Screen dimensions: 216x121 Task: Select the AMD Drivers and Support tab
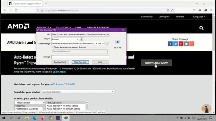(25, 4)
